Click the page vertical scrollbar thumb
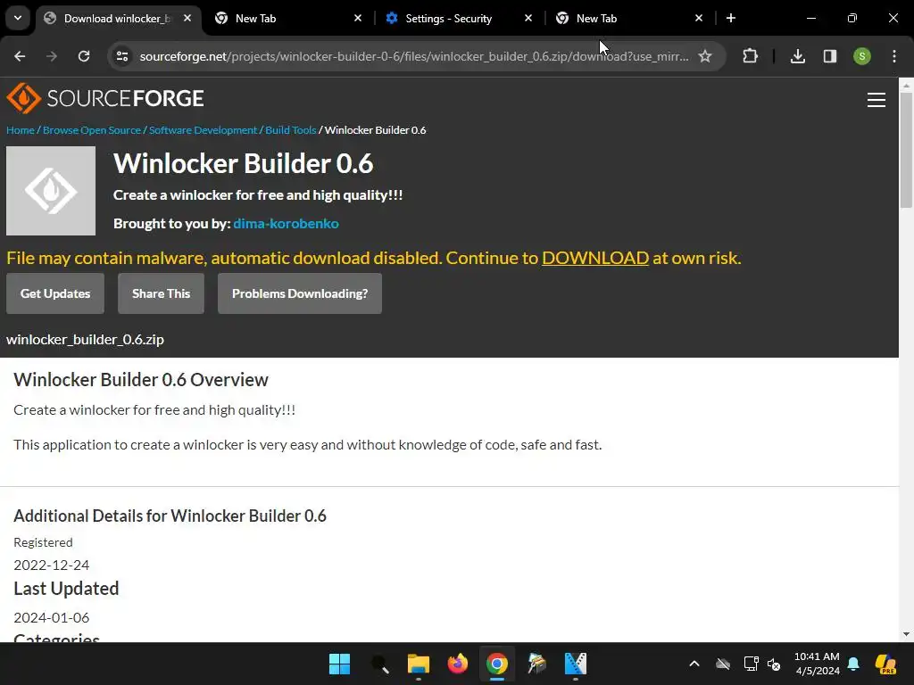Screen dimensions: 914x685 (x=906, y=150)
